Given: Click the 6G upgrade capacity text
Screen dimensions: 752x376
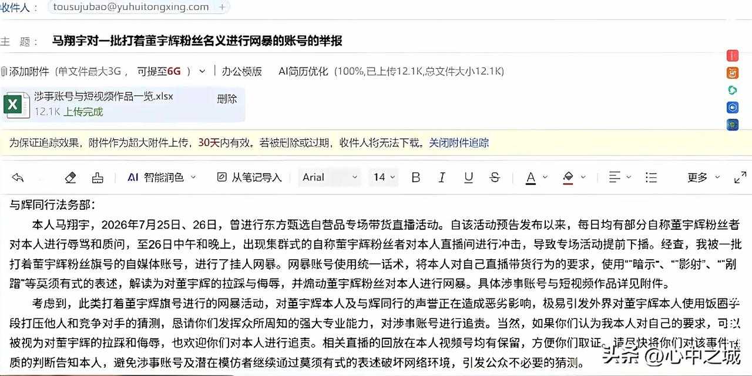Looking at the screenshot, I should coord(174,71).
